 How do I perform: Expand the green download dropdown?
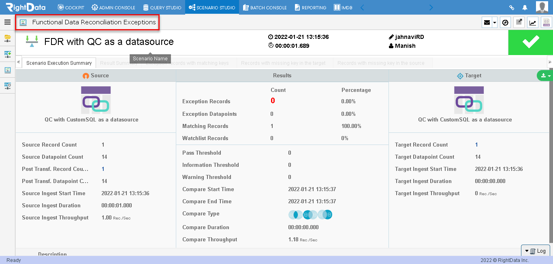pos(545,76)
